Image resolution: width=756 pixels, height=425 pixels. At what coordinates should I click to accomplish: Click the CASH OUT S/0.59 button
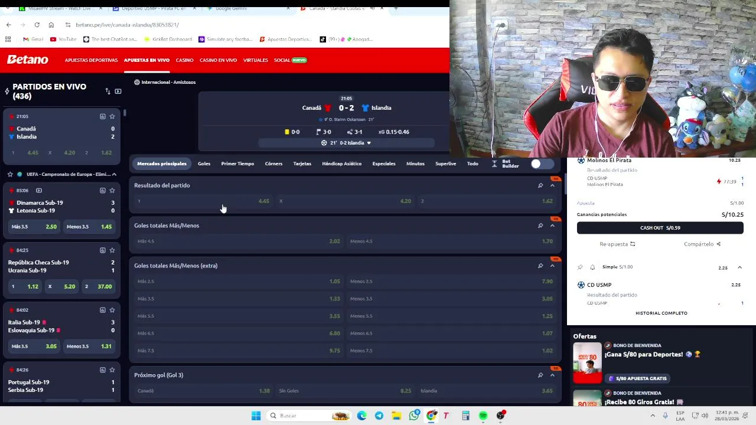click(x=660, y=228)
